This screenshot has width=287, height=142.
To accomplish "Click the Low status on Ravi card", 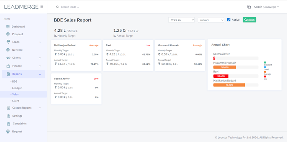I will (148, 45).
